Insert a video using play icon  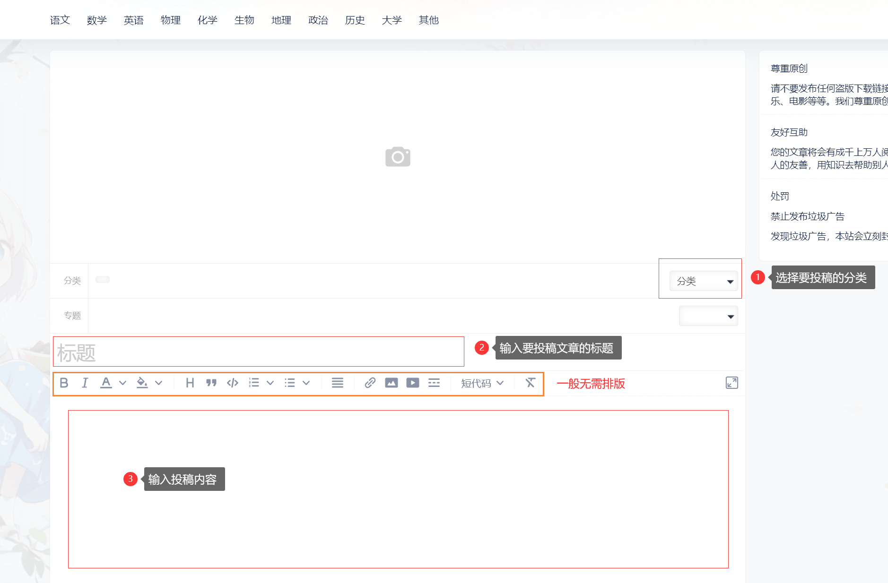point(412,383)
